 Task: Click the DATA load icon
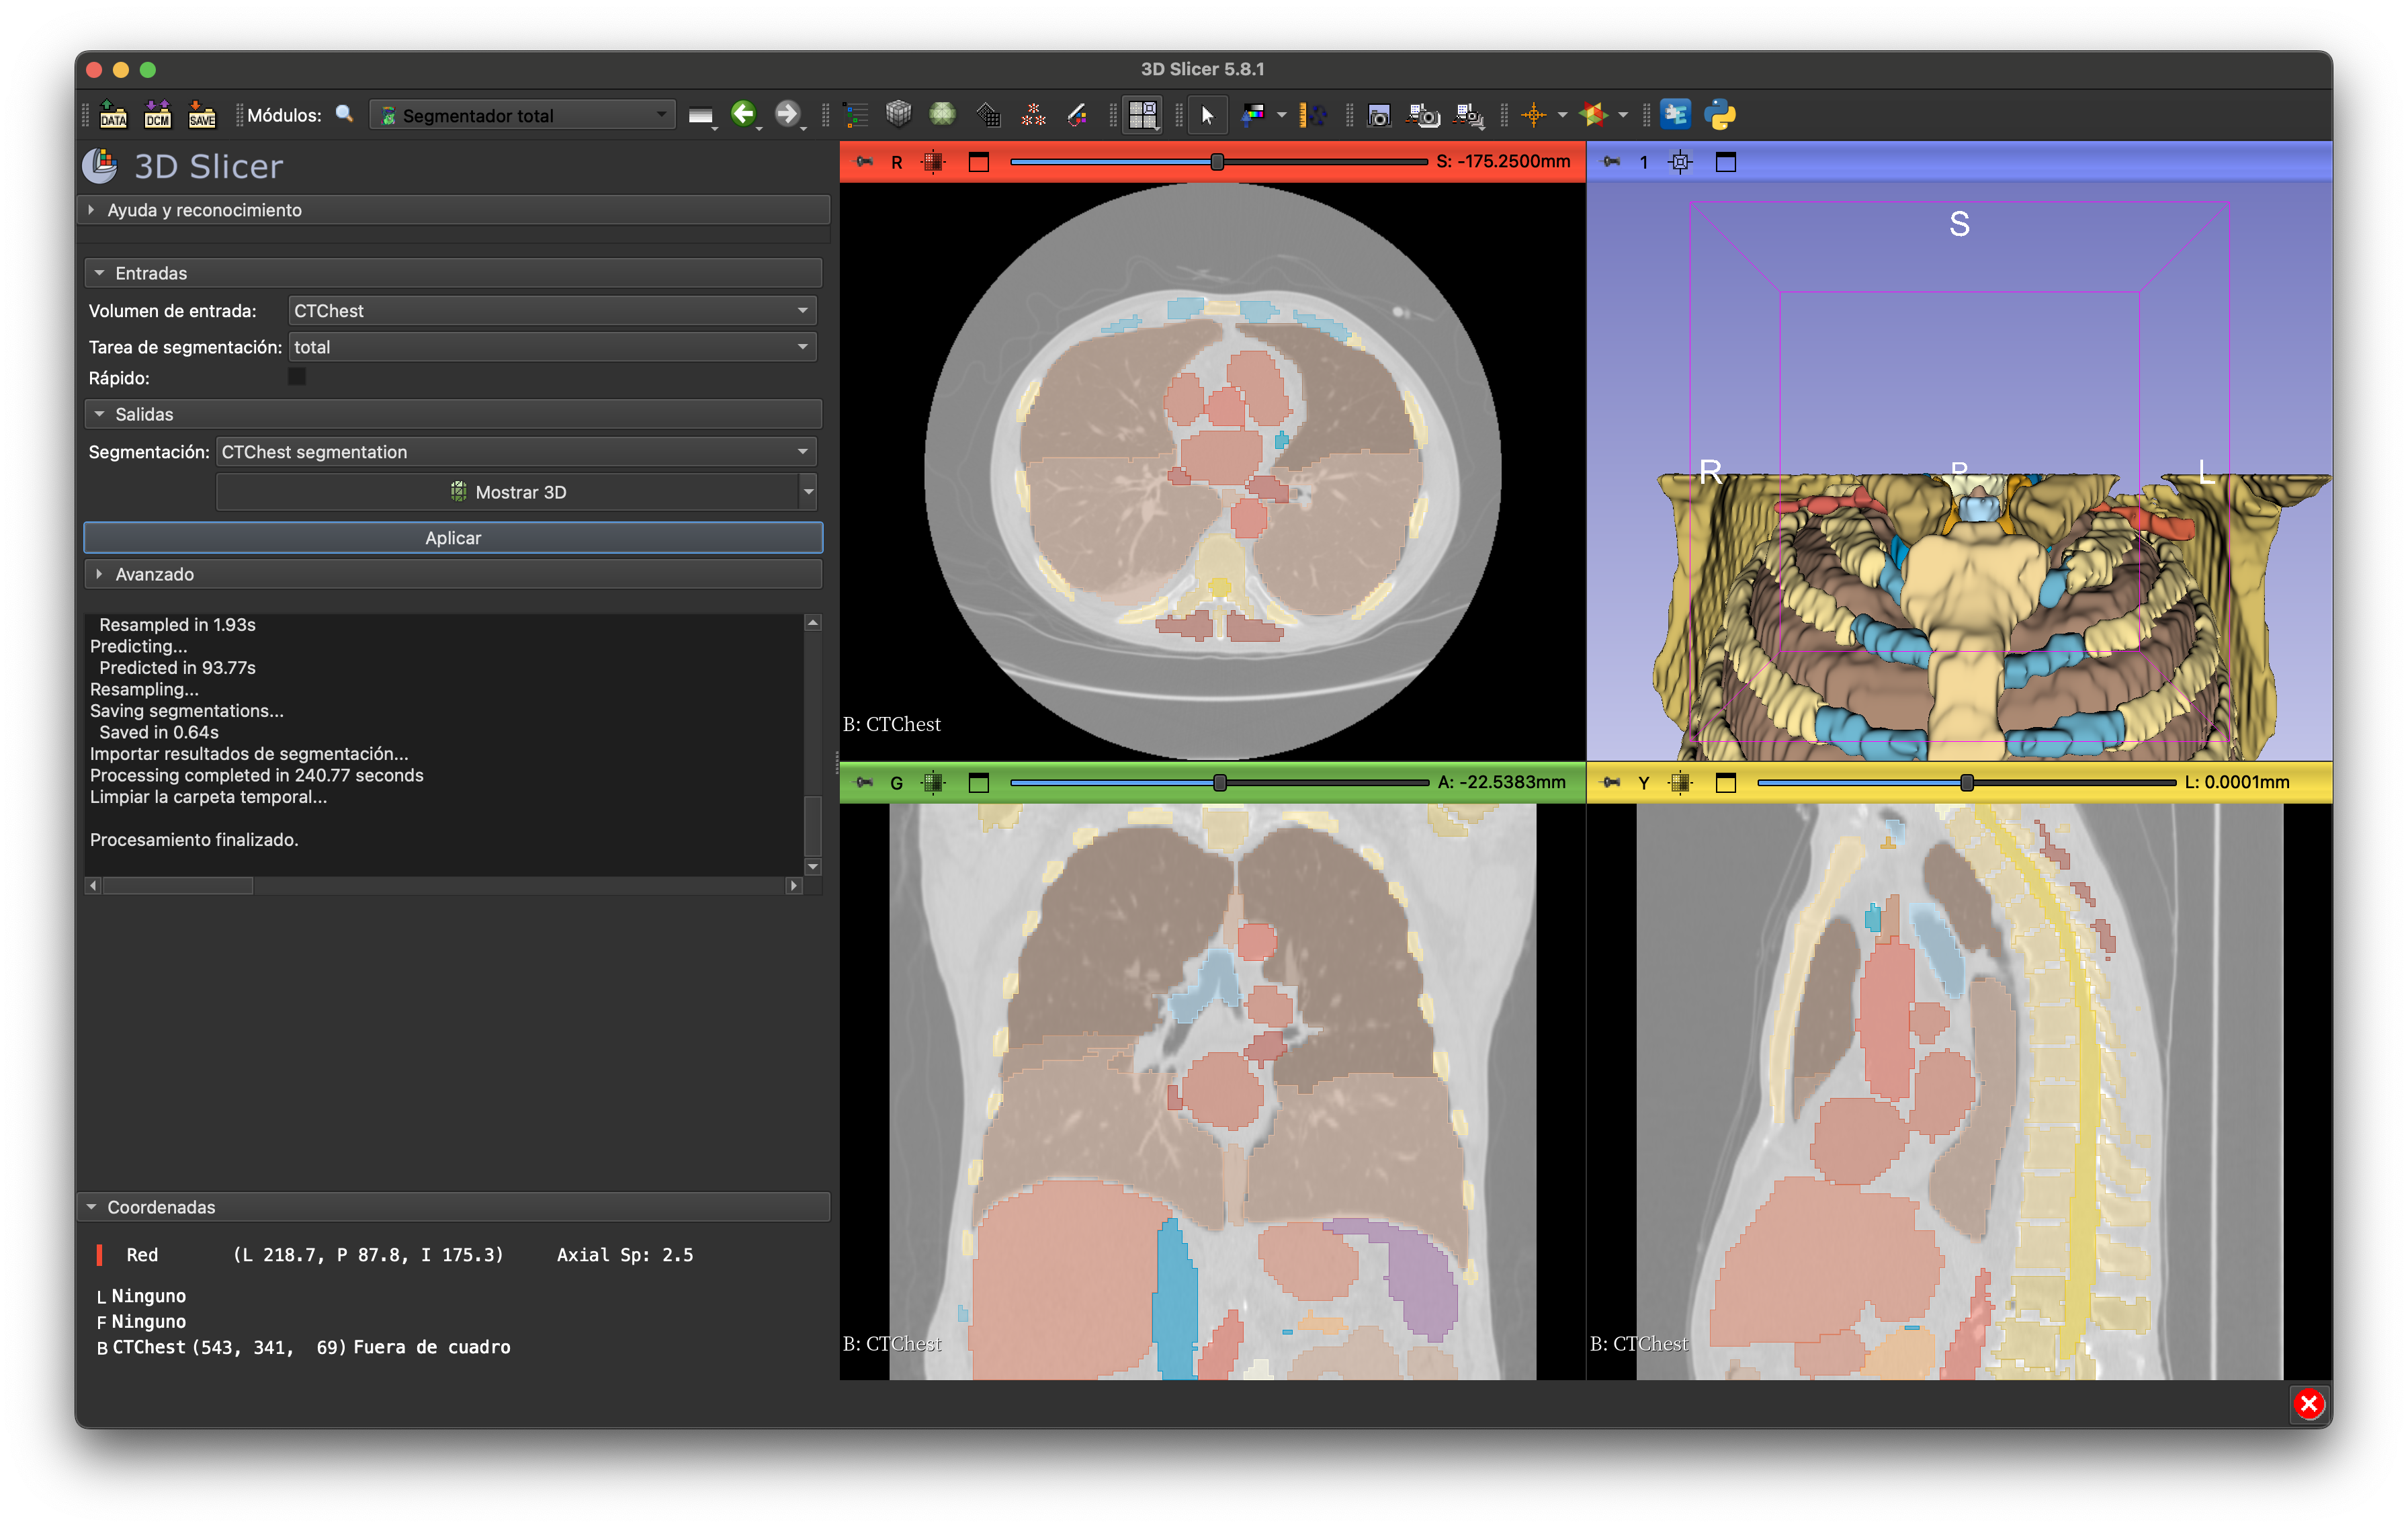[x=113, y=115]
